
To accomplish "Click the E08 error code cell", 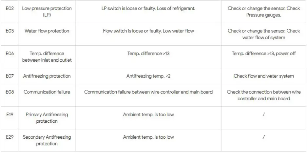I will click(10, 92).
